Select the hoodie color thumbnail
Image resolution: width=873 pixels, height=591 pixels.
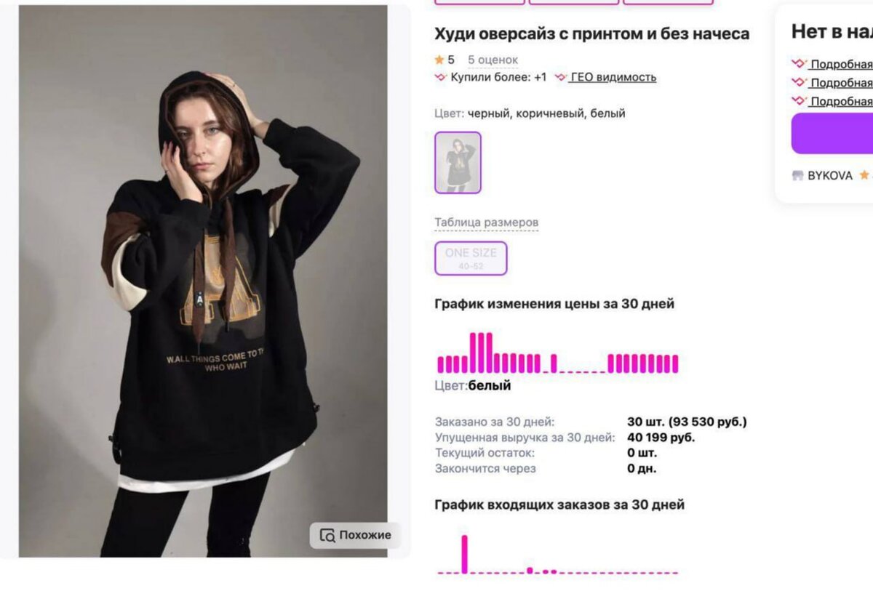[458, 162]
